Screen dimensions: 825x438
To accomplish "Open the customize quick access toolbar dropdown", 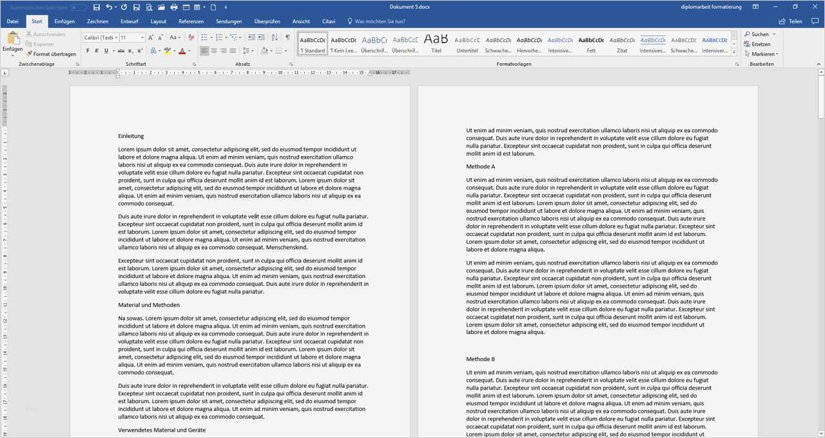I will (226, 7).
